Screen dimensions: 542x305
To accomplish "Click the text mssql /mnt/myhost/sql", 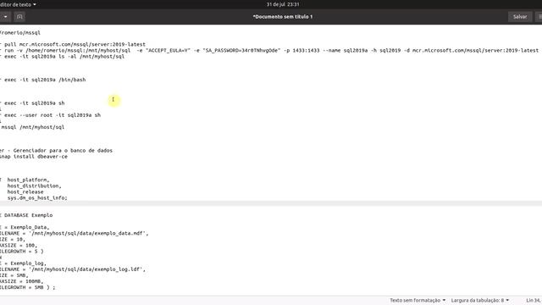I will pos(33,127).
